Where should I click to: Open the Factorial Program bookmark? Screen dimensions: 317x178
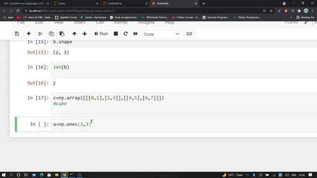tap(216, 18)
